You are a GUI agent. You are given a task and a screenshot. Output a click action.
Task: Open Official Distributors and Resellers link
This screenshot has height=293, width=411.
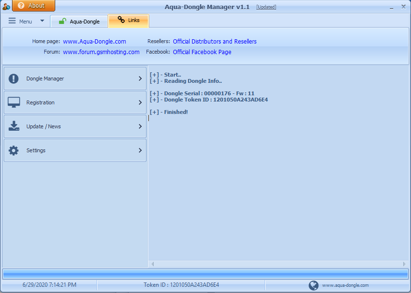click(x=215, y=42)
